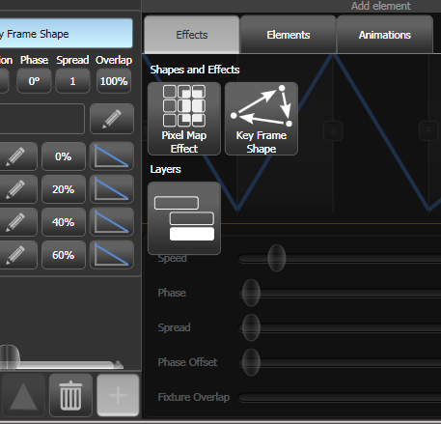Click the 20% value button

click(64, 189)
